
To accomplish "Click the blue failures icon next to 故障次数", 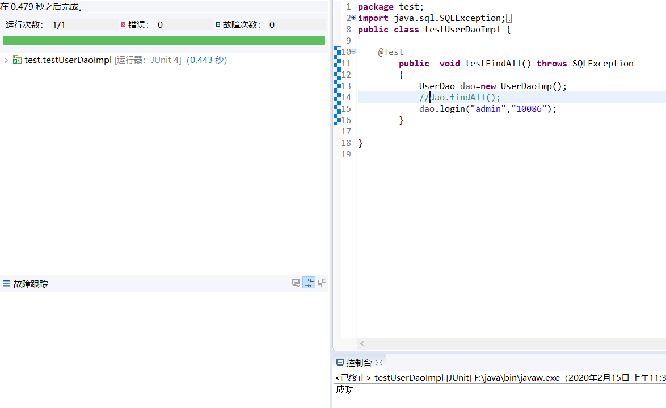I will pos(218,24).
